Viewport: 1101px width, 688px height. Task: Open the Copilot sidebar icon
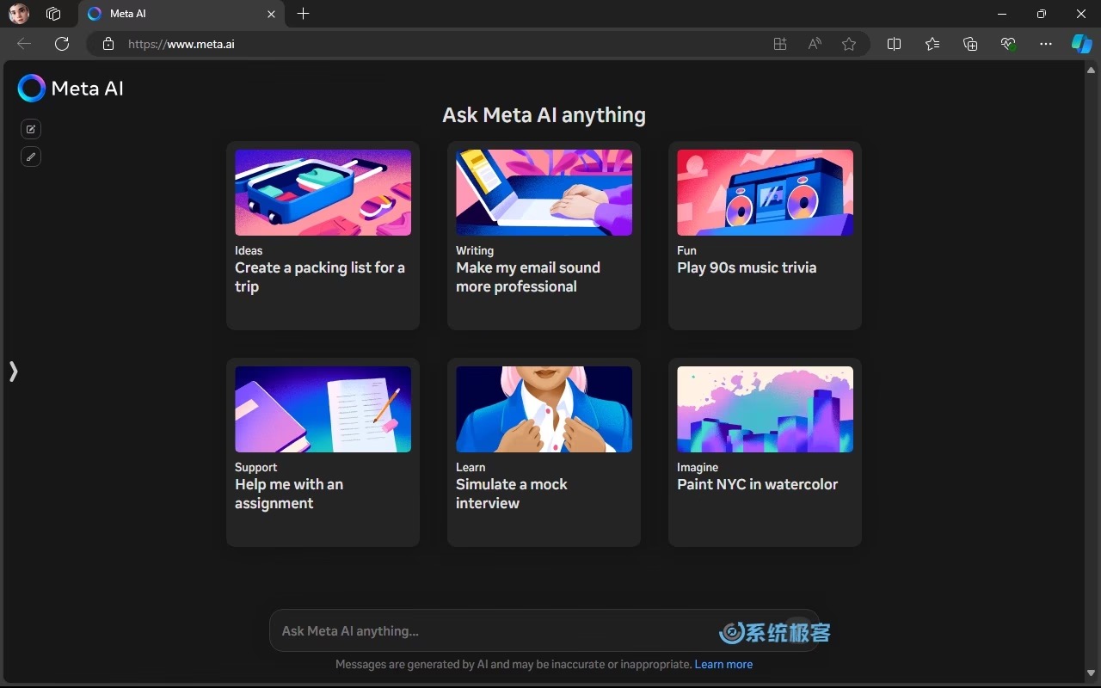[x=1081, y=44]
